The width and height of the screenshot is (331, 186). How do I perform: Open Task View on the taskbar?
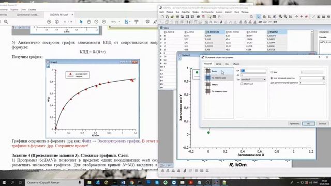click(21, 182)
